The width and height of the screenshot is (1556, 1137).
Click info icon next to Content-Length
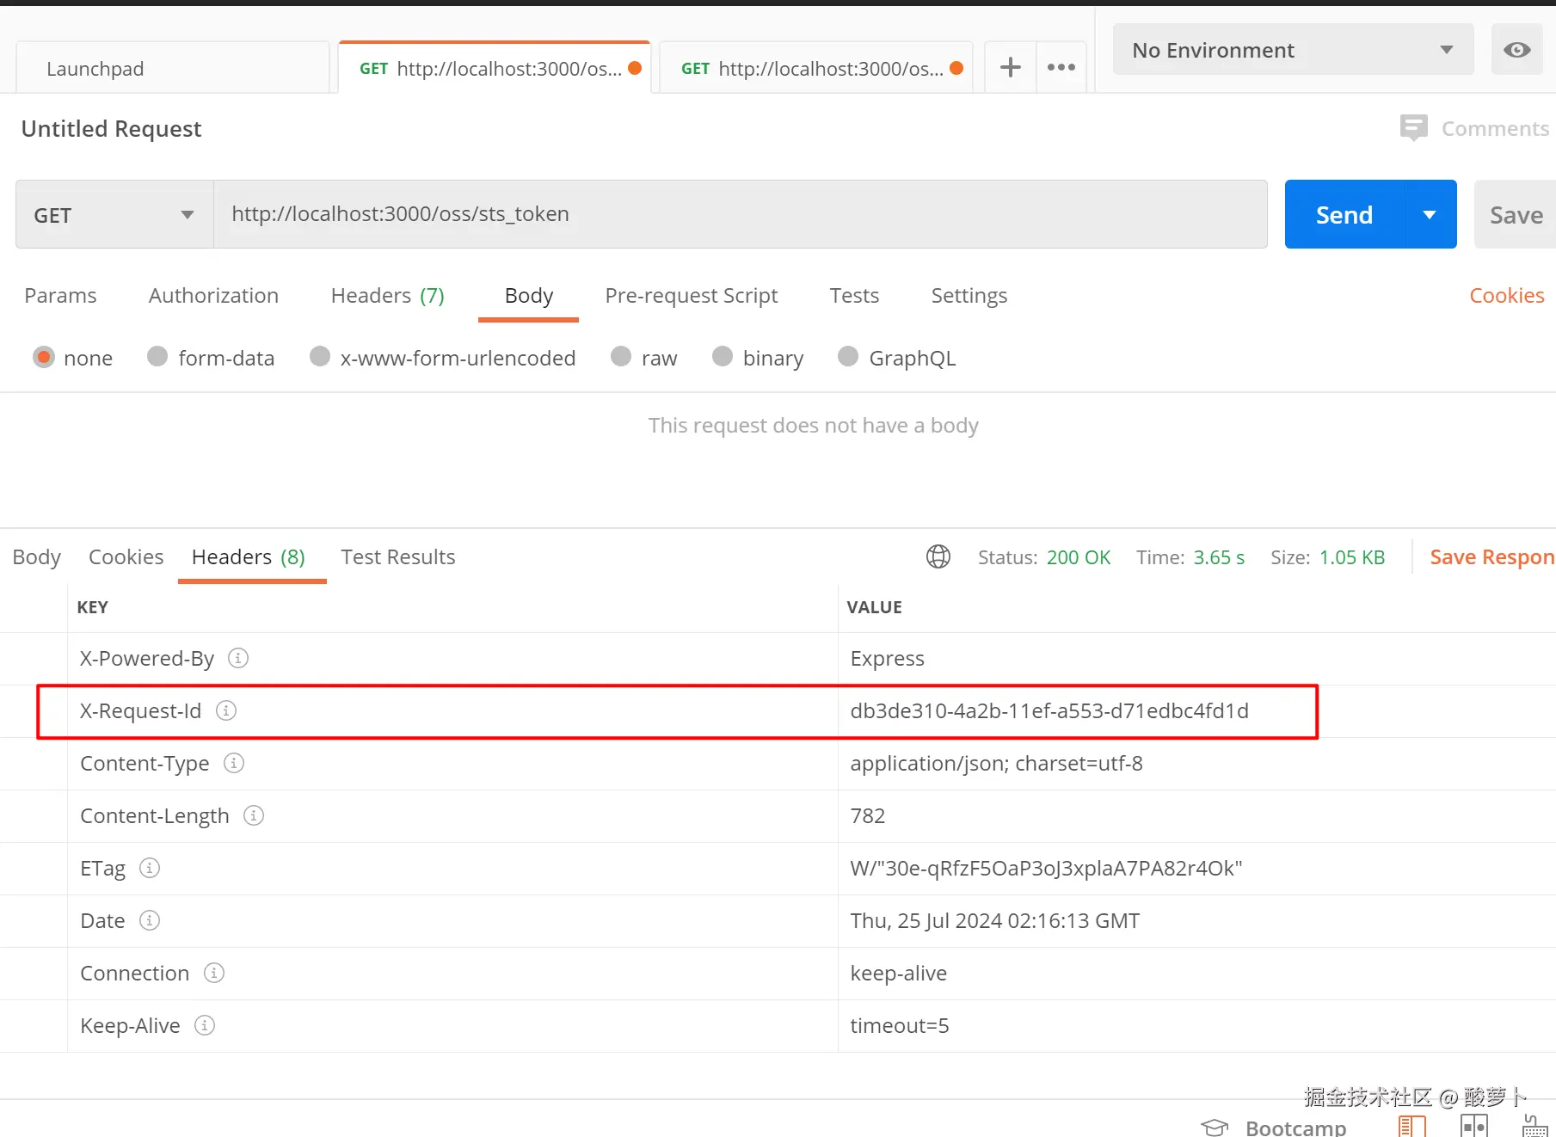[254, 815]
